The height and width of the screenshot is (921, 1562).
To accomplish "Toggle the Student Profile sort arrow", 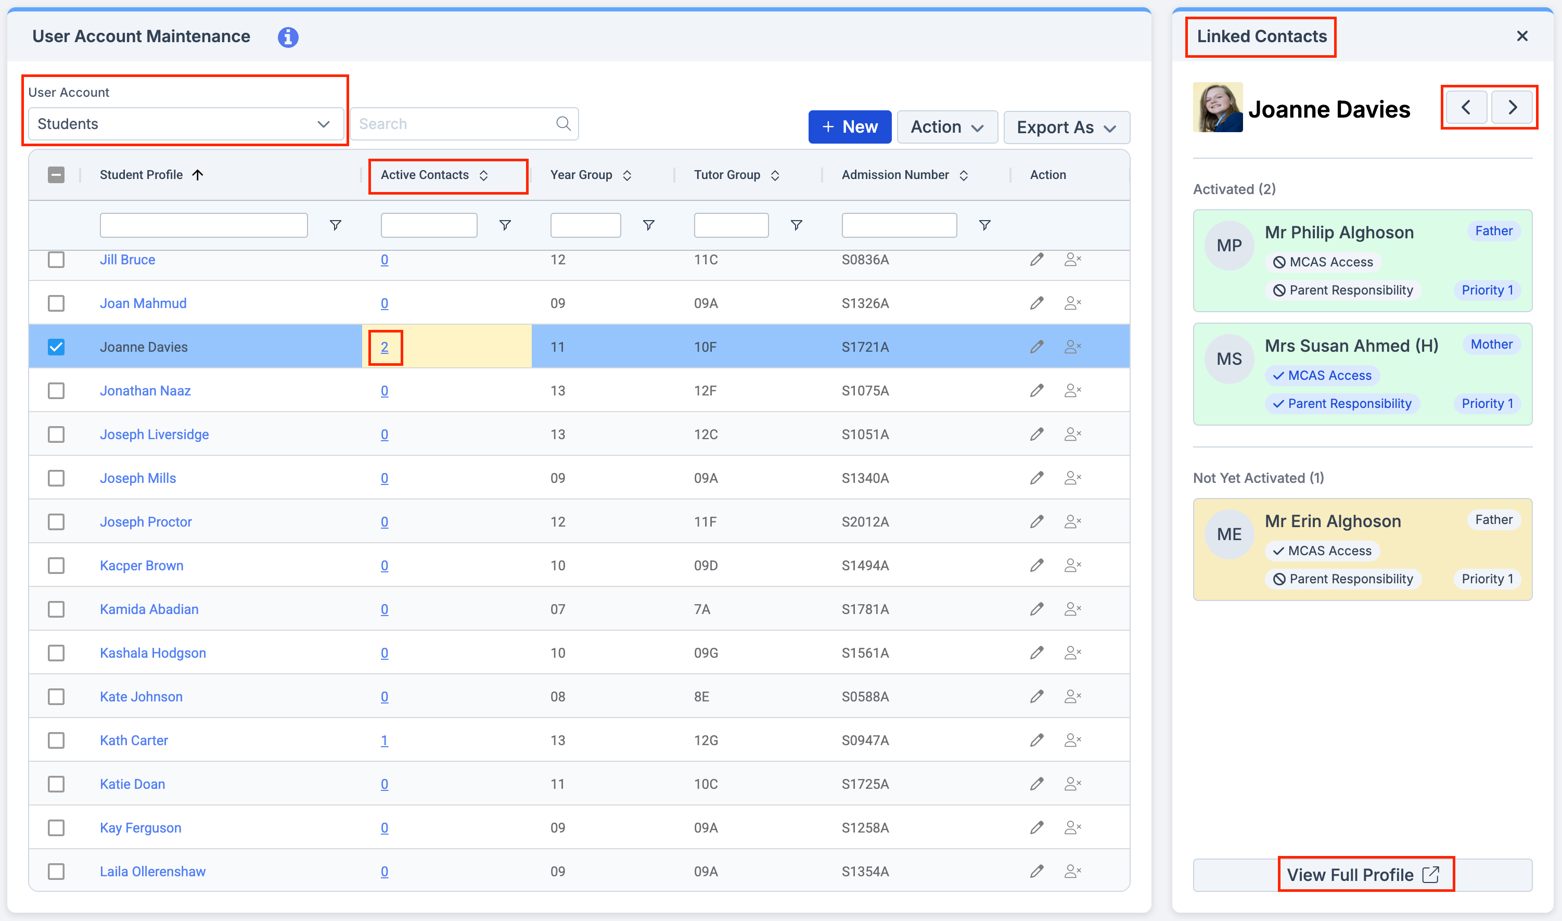I will 198,174.
